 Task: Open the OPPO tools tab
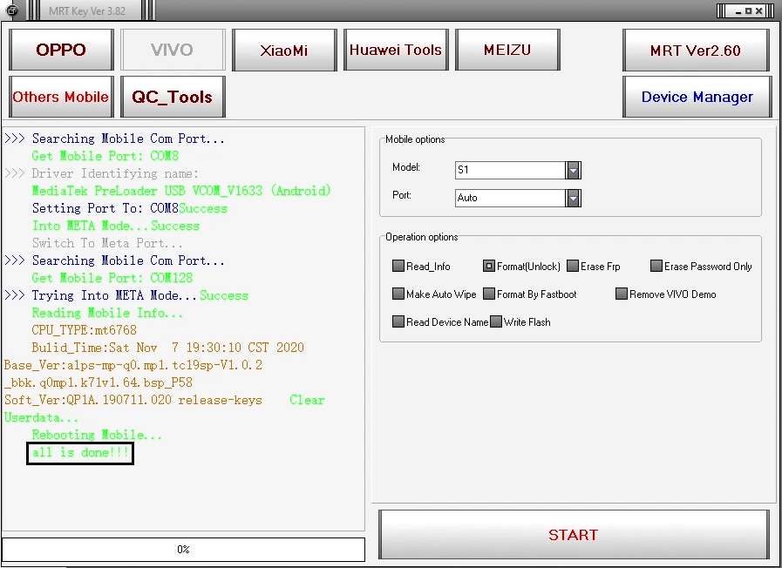coord(61,50)
